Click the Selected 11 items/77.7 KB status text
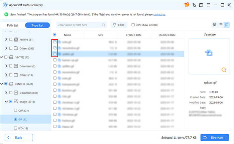Viewport: 234px width, 144px height. tap(179, 138)
